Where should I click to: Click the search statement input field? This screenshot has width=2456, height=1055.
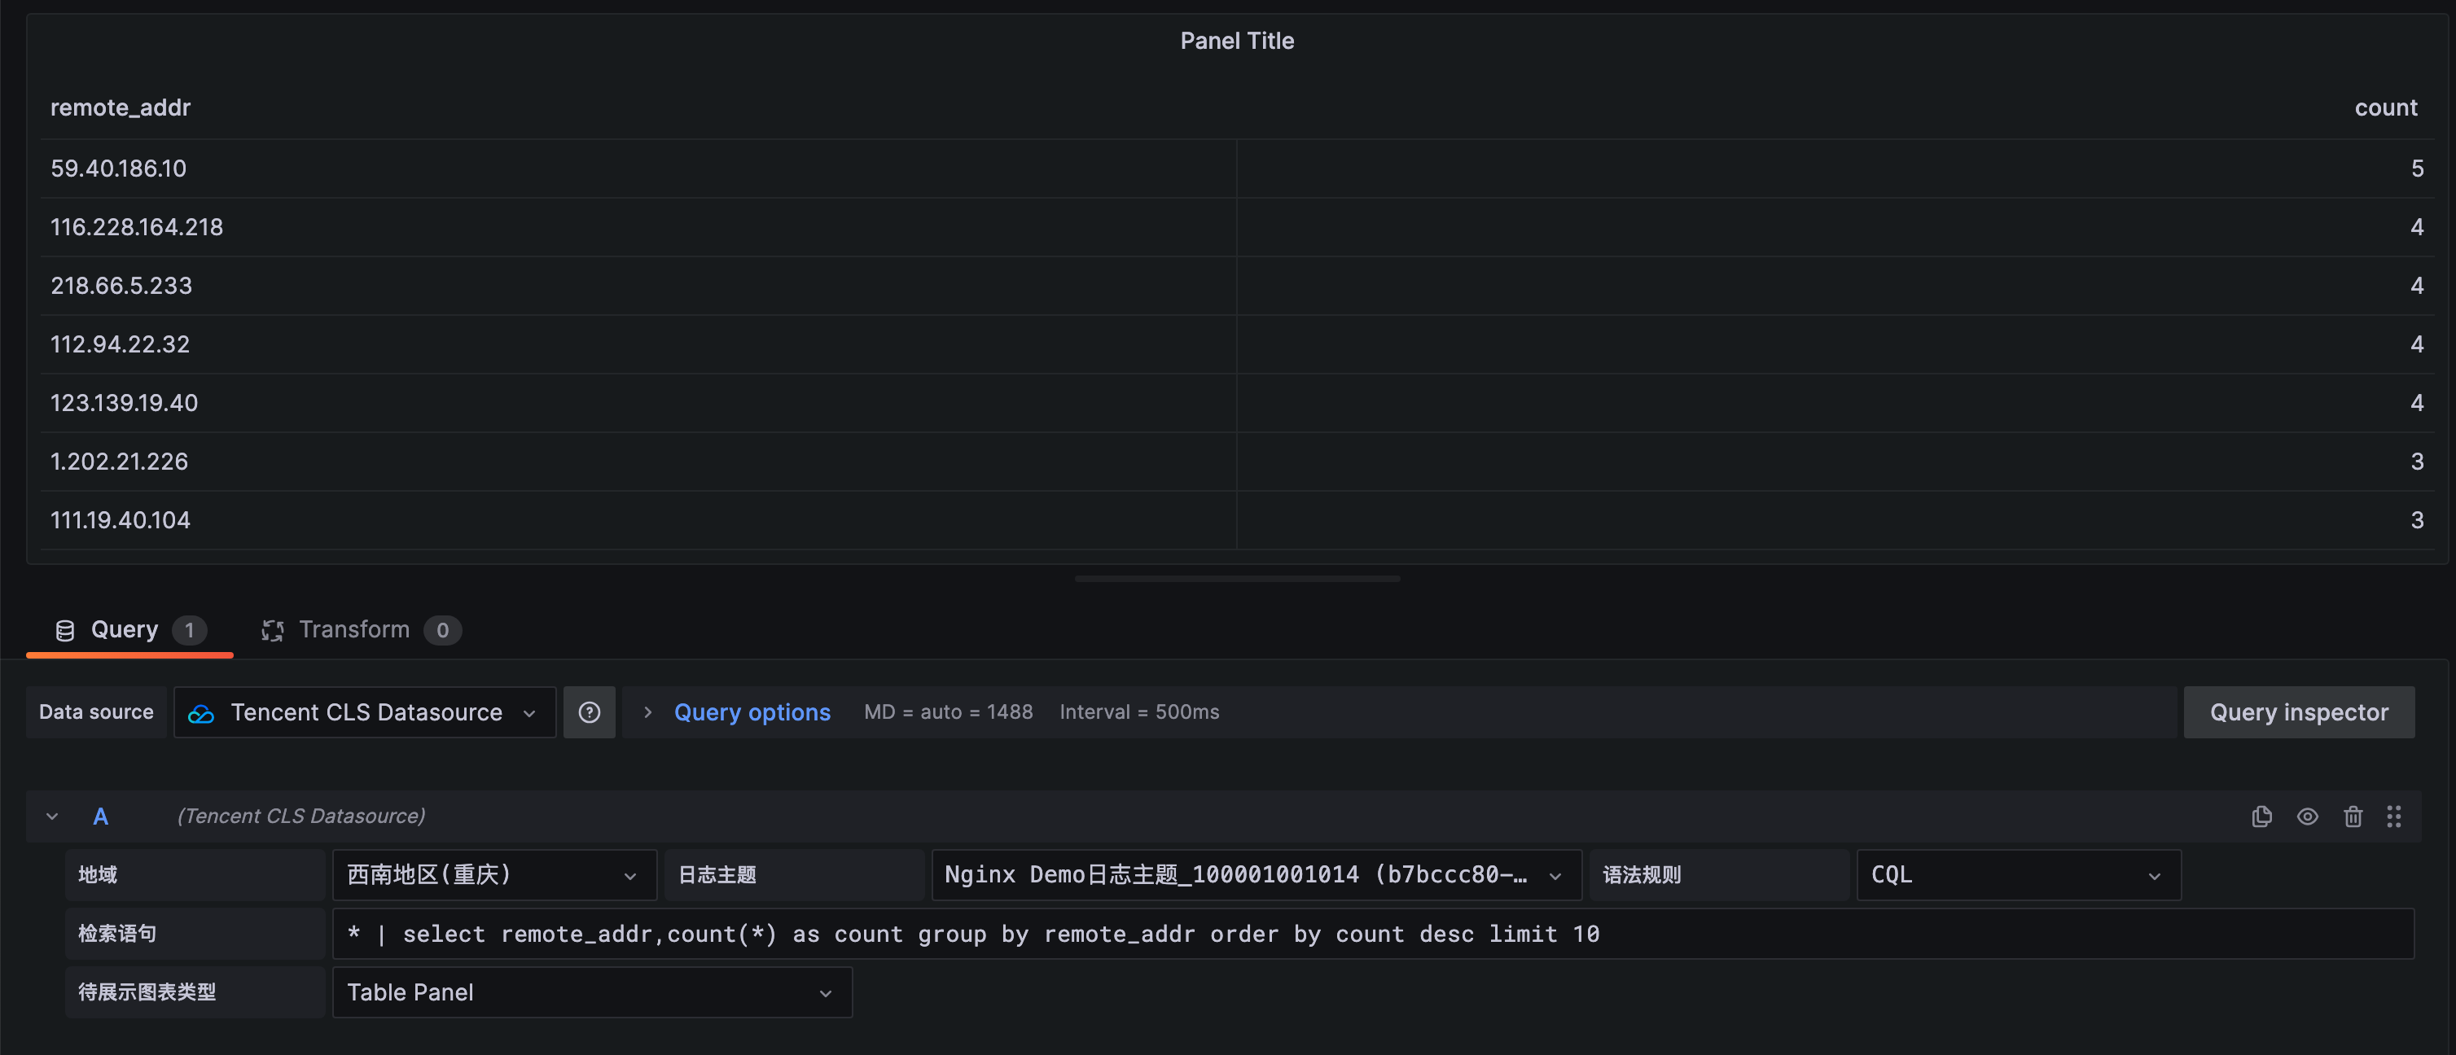1371,934
